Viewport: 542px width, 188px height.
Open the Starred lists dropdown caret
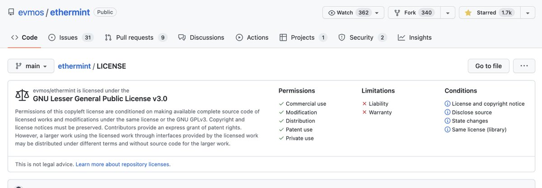pyautogui.click(x=527, y=13)
